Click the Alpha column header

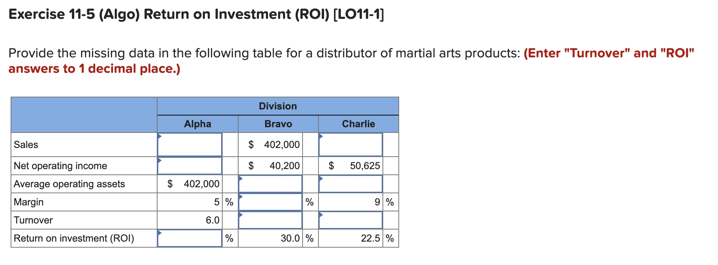click(x=198, y=123)
